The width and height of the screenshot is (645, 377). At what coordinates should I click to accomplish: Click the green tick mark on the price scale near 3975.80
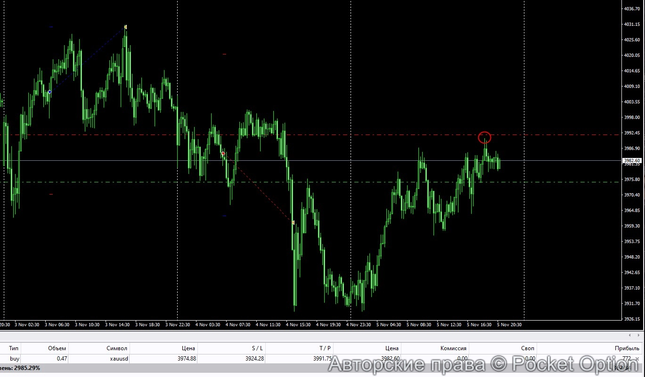coord(623,179)
